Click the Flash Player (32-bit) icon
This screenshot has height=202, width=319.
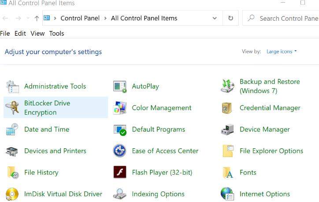coord(120,172)
